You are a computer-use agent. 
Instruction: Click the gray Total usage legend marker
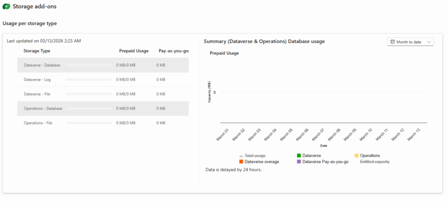pyautogui.click(x=241, y=156)
